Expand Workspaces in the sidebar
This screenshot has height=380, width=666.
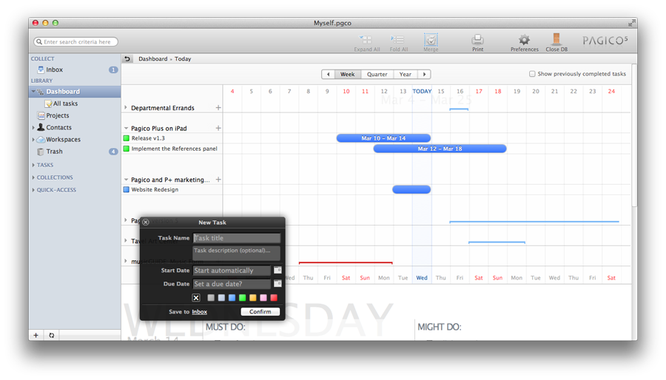33,139
